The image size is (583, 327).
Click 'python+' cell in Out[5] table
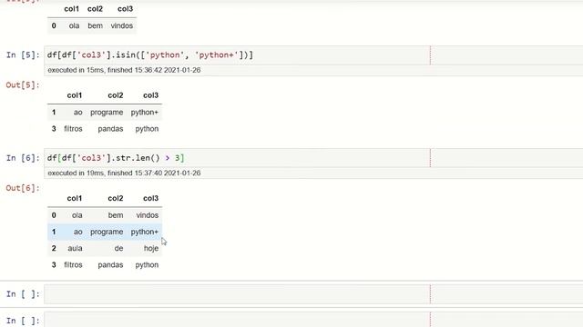(145, 113)
